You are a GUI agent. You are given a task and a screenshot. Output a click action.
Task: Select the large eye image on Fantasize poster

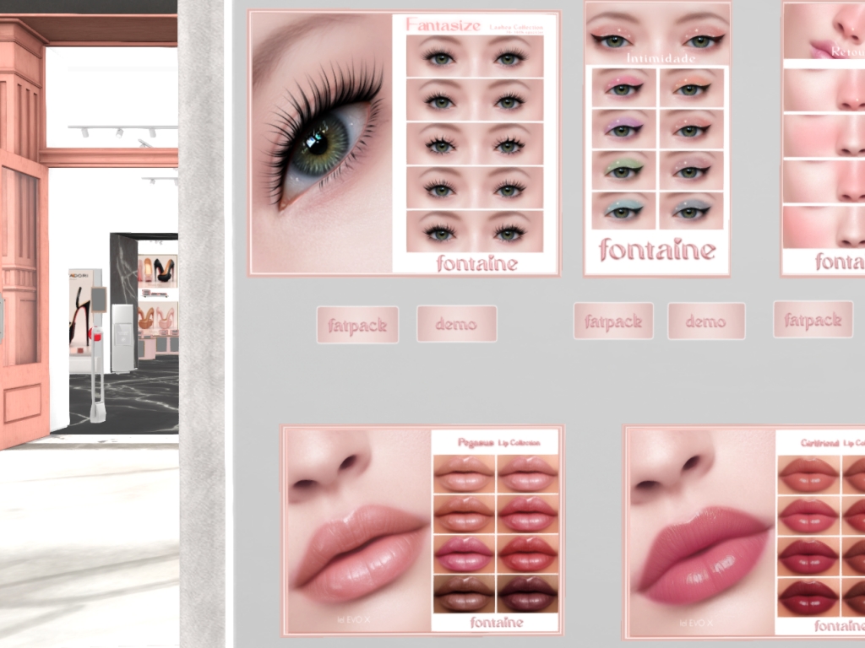coord(322,143)
